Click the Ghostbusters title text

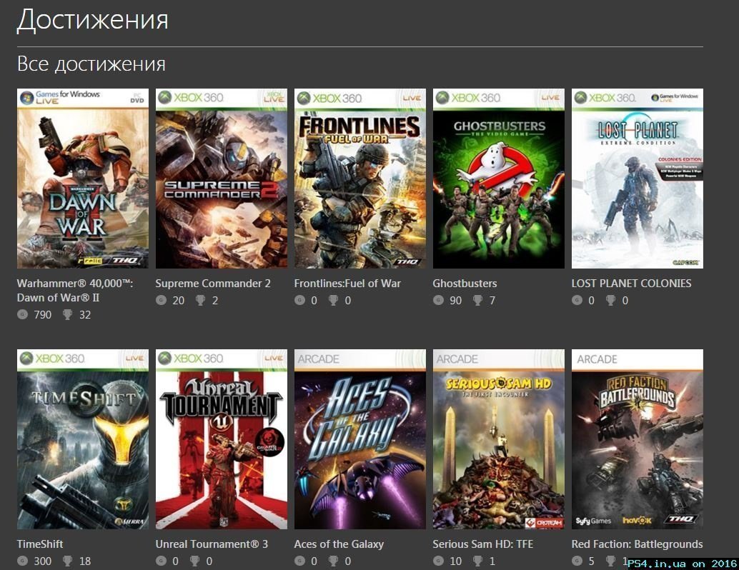pyautogui.click(x=465, y=283)
